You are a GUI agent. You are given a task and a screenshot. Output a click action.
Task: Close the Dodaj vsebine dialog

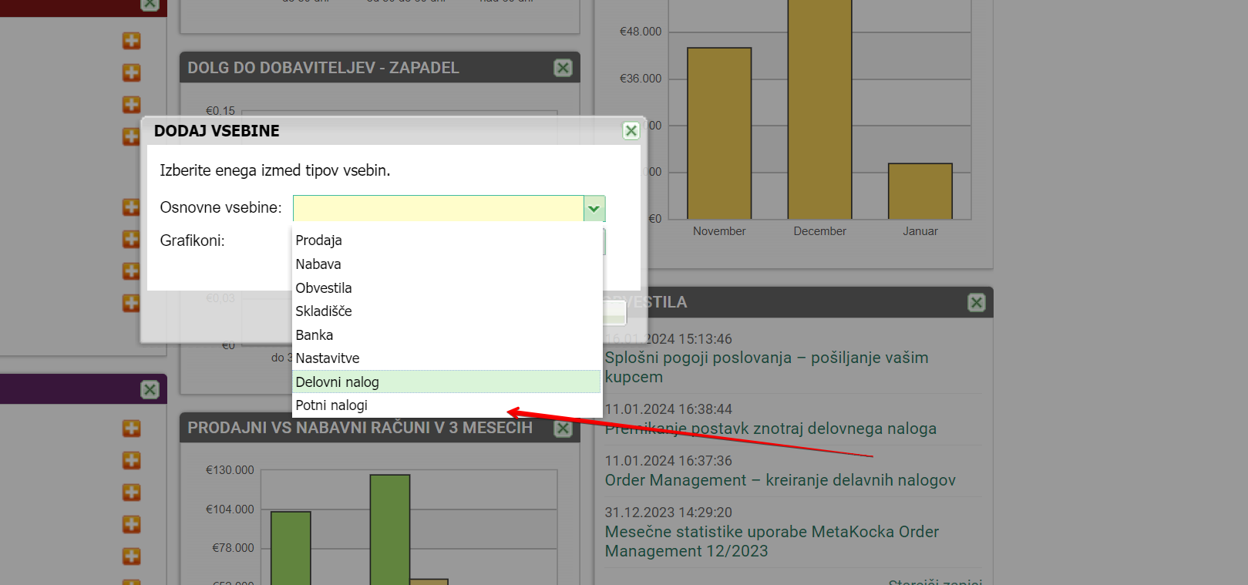coord(631,131)
